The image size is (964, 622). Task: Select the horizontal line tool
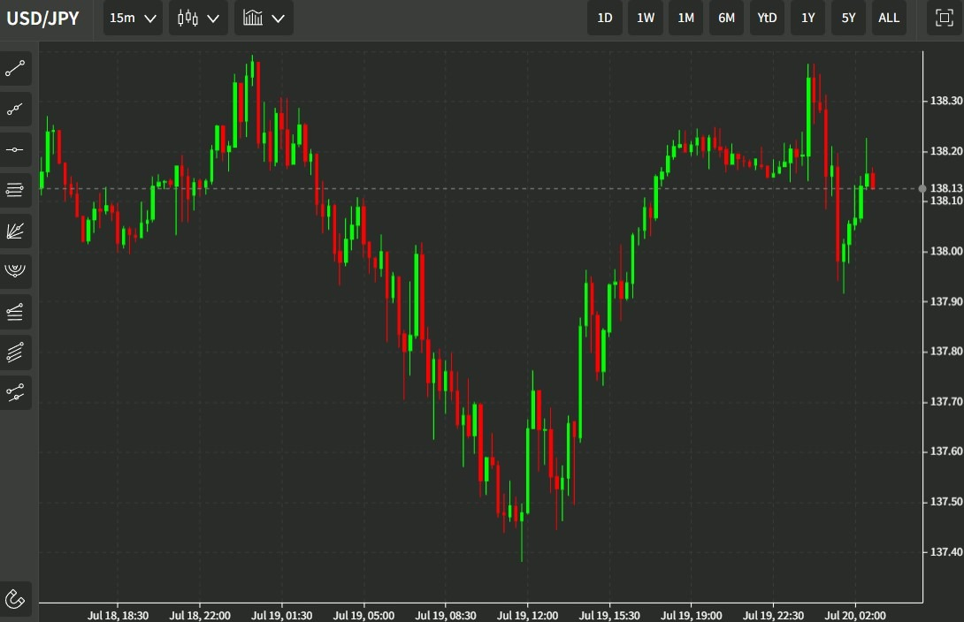(15, 150)
